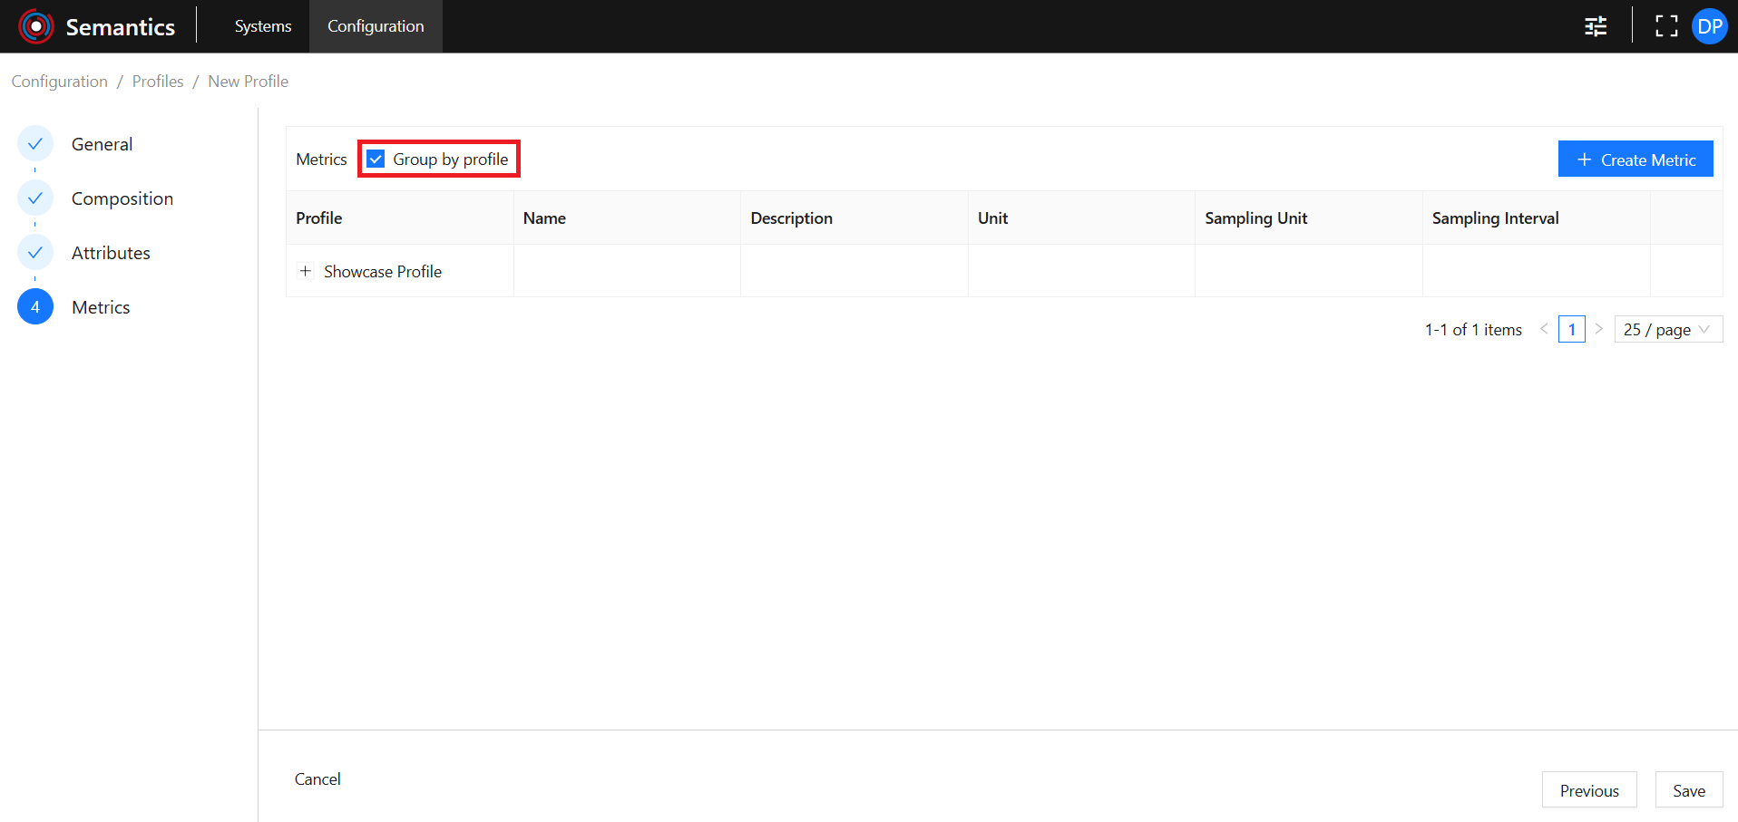Screen dimensions: 1738x822
Task: Click the Create Metric button
Action: click(1635, 160)
